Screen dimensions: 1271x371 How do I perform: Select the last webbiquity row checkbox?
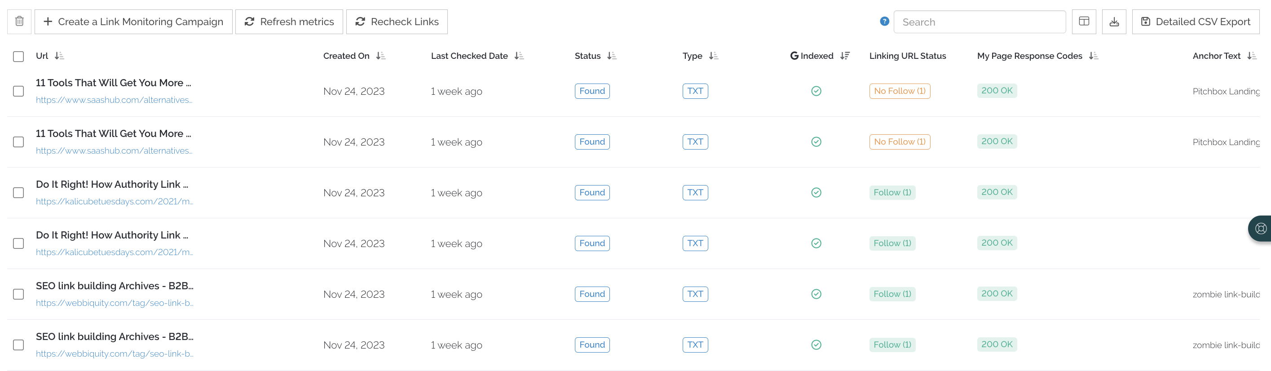pyautogui.click(x=18, y=345)
